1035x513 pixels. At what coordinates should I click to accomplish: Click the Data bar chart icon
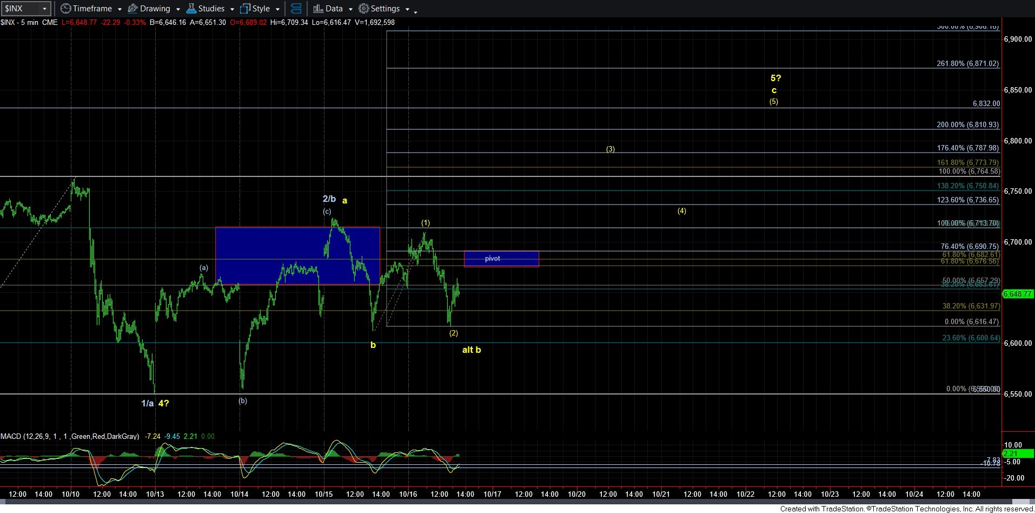[318, 9]
